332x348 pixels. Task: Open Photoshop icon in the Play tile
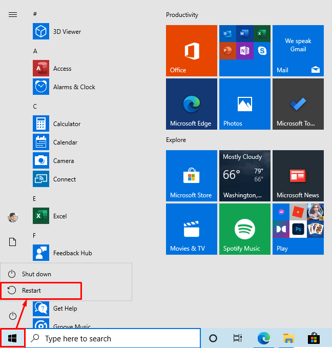pos(298,229)
